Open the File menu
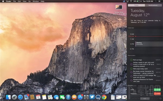This screenshot has height=101, width=163. (x=15, y=1)
